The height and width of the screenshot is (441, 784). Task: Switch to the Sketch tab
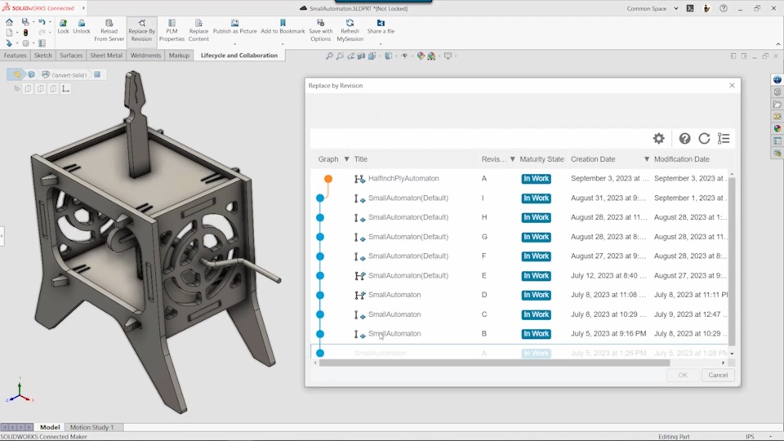pyautogui.click(x=43, y=56)
